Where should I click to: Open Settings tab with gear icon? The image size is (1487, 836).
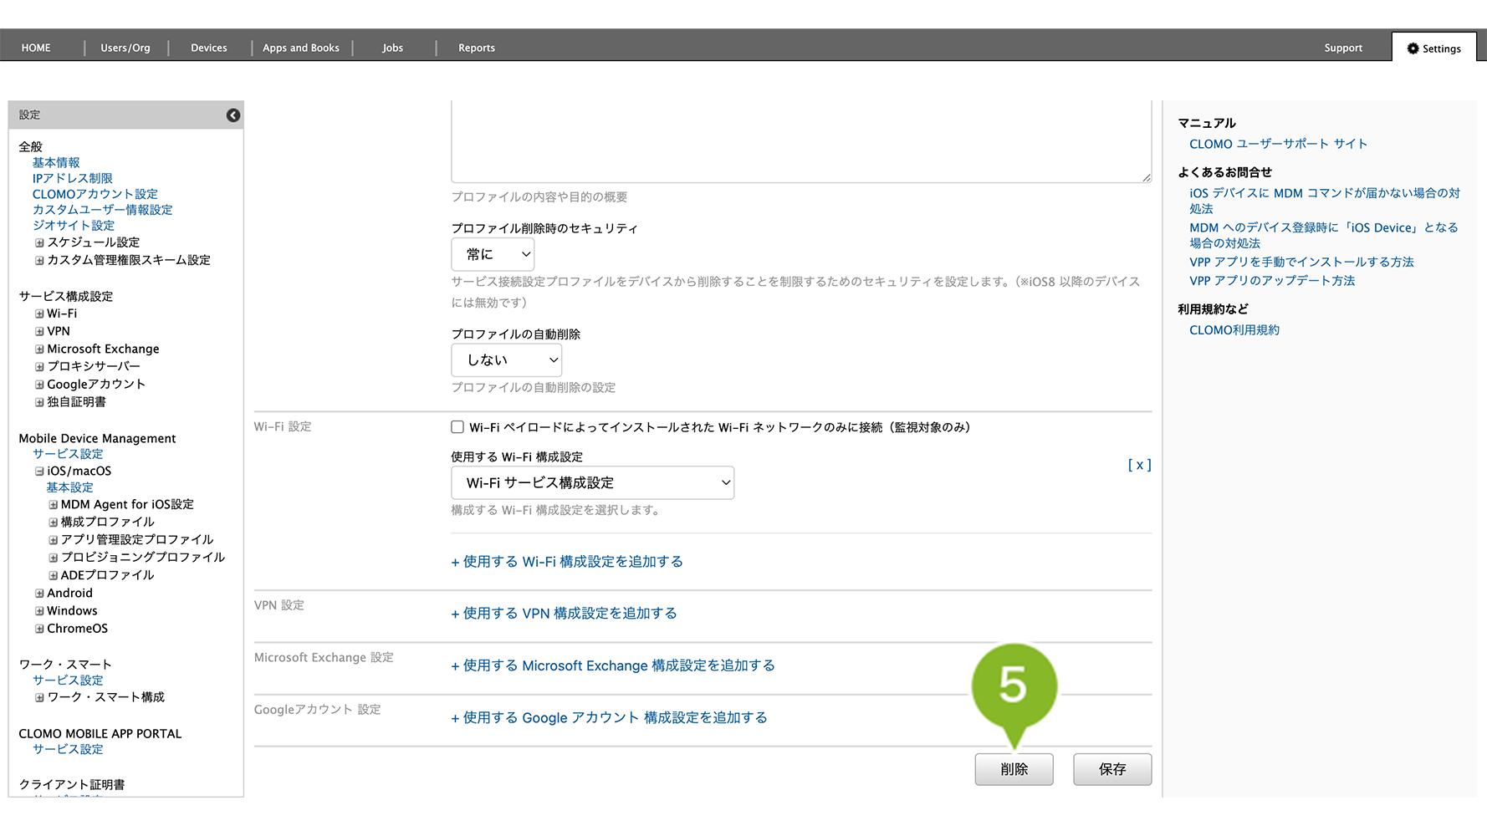point(1433,48)
